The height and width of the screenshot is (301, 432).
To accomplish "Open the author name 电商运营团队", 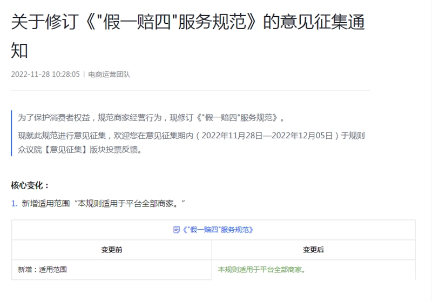I will [x=109, y=74].
